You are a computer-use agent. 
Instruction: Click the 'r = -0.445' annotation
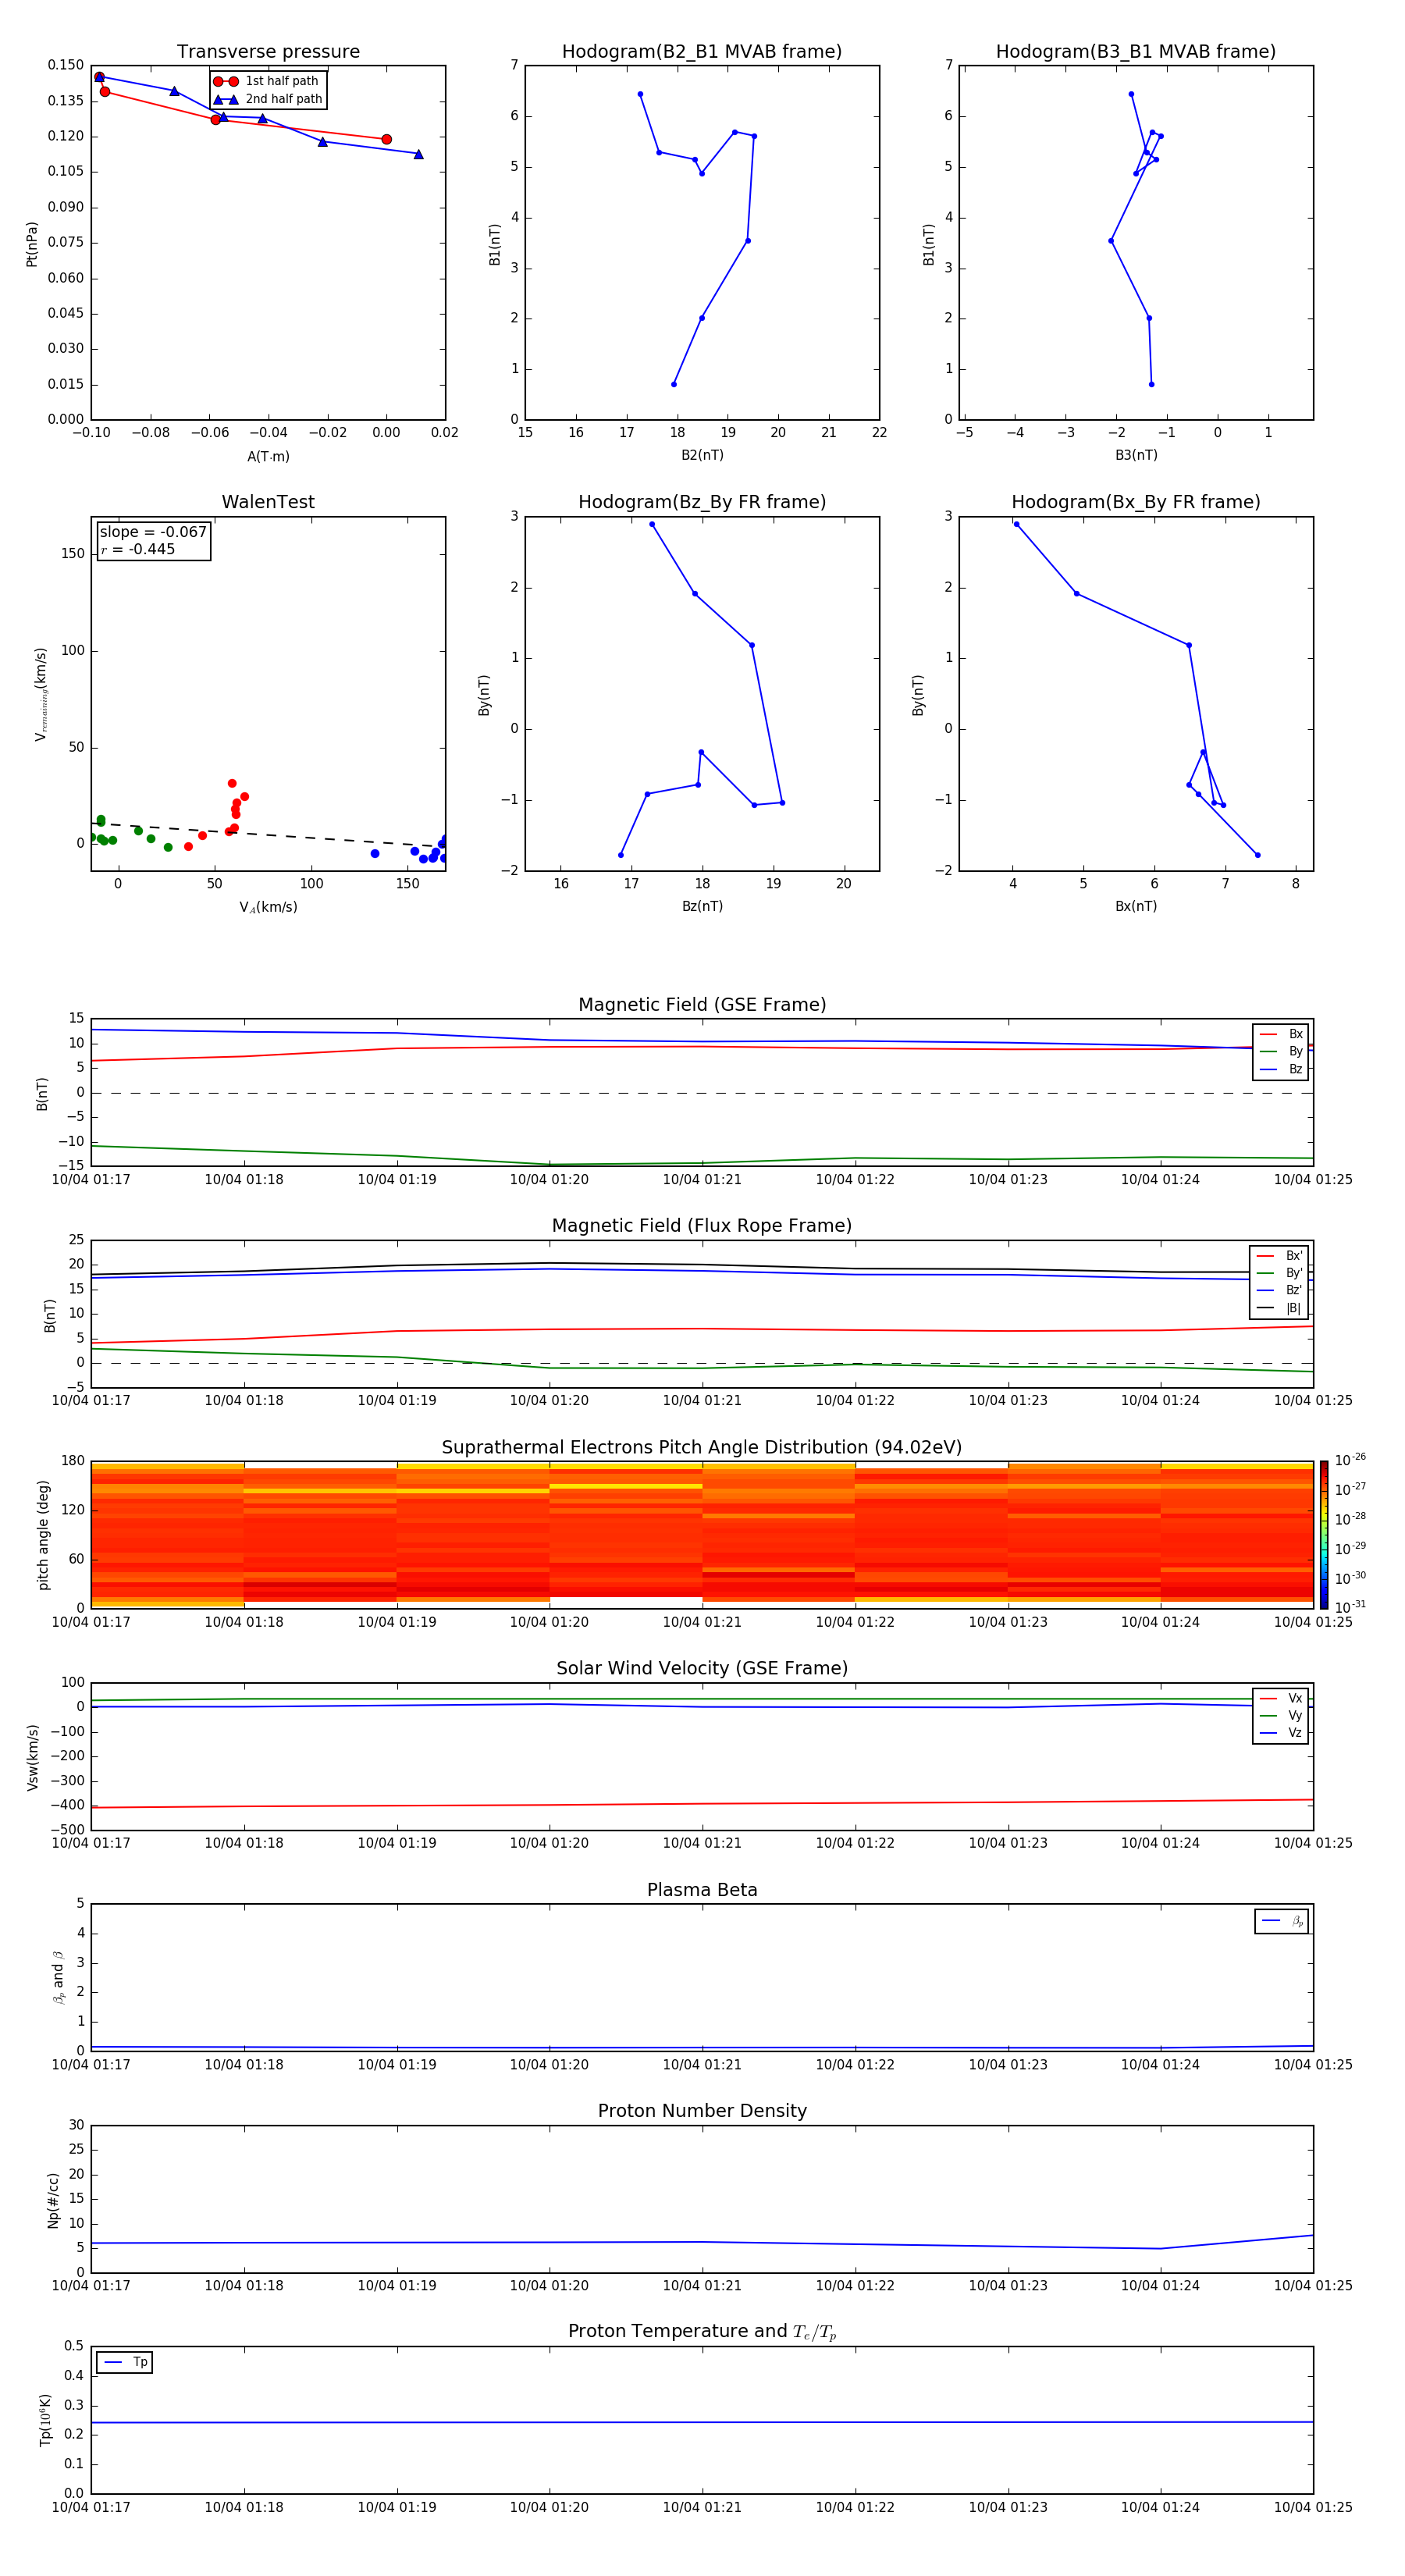click(x=138, y=549)
